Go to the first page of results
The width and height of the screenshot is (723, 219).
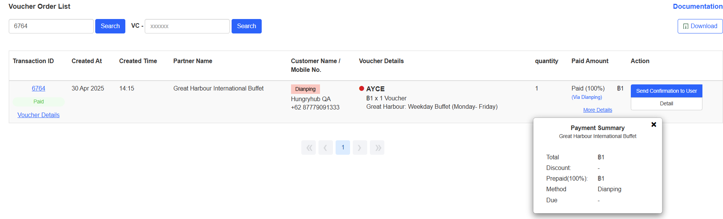point(309,148)
